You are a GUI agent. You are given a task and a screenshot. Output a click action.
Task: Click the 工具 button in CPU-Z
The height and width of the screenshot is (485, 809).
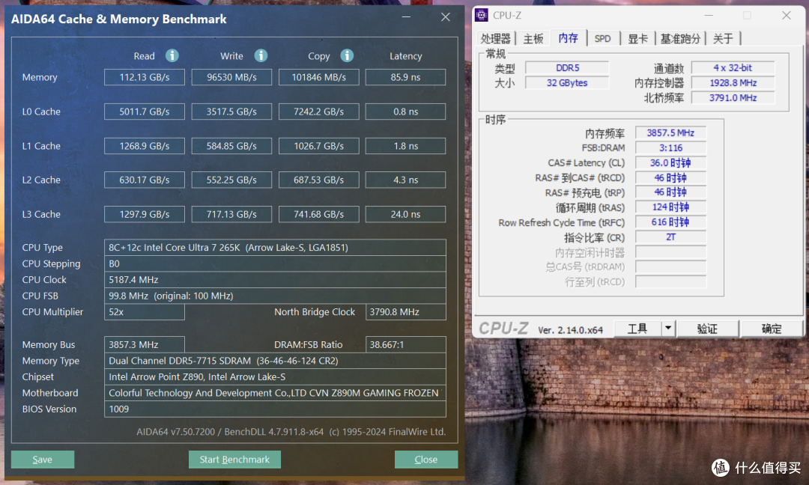637,329
